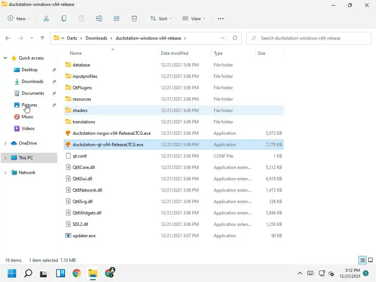Sort by the Size column header
376x282 pixels.
(x=261, y=53)
